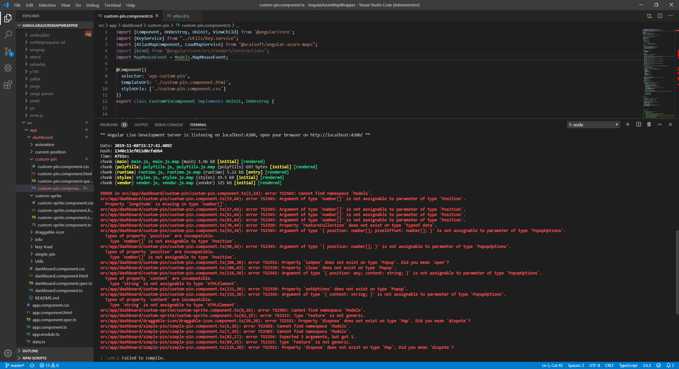Open the Source Control view
The height and width of the screenshot is (369, 679).
(x=8, y=51)
